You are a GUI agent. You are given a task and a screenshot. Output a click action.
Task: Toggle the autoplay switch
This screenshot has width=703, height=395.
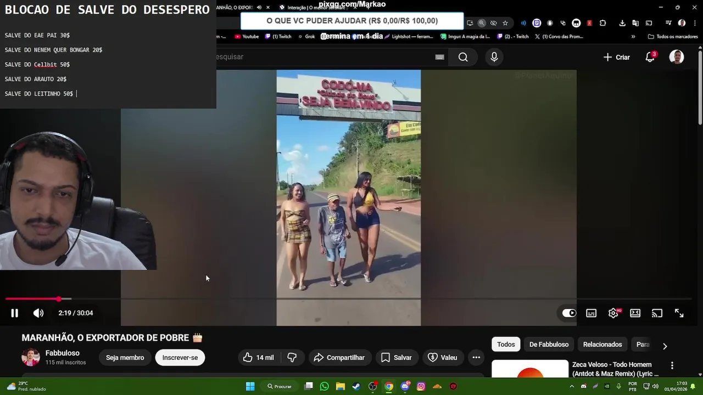(570, 313)
